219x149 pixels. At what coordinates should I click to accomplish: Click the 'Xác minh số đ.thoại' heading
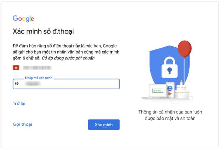43,32
